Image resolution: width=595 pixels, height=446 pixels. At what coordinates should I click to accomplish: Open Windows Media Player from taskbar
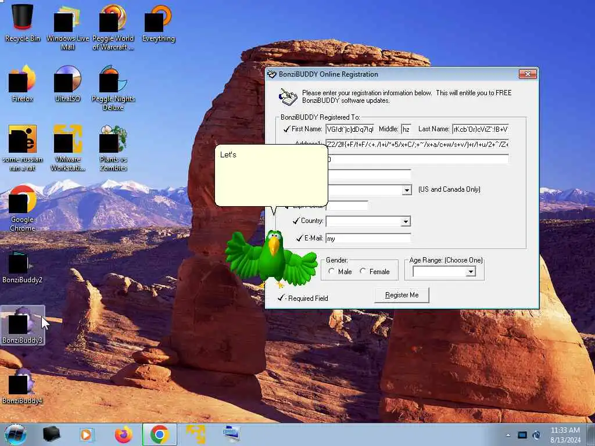point(86,434)
